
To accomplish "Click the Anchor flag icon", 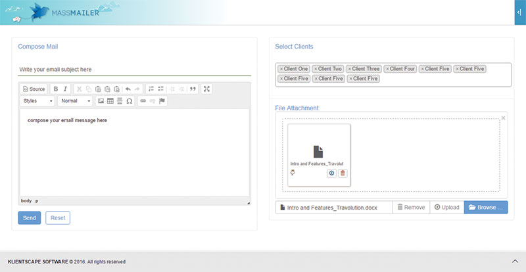I will [x=162, y=101].
